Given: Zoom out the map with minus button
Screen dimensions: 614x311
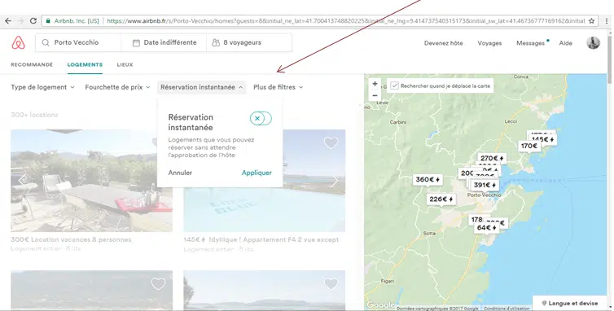Looking at the screenshot, I should 375,95.
